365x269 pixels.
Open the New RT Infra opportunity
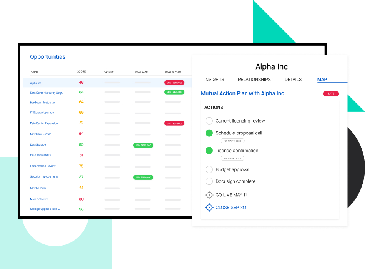pyautogui.click(x=38, y=188)
